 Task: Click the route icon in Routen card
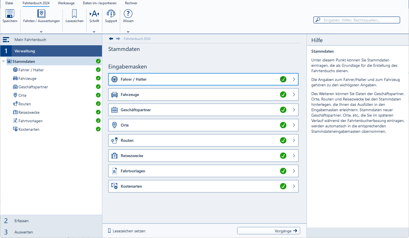coord(114,140)
